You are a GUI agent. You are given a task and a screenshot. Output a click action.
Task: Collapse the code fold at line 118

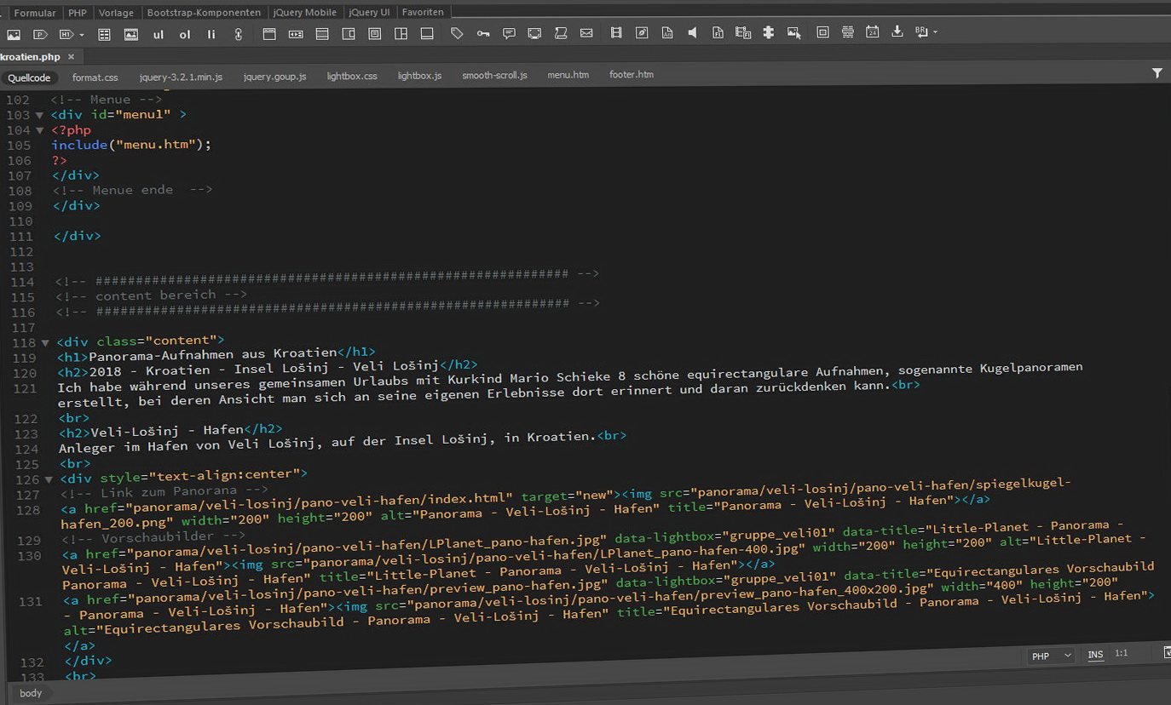[x=45, y=343]
